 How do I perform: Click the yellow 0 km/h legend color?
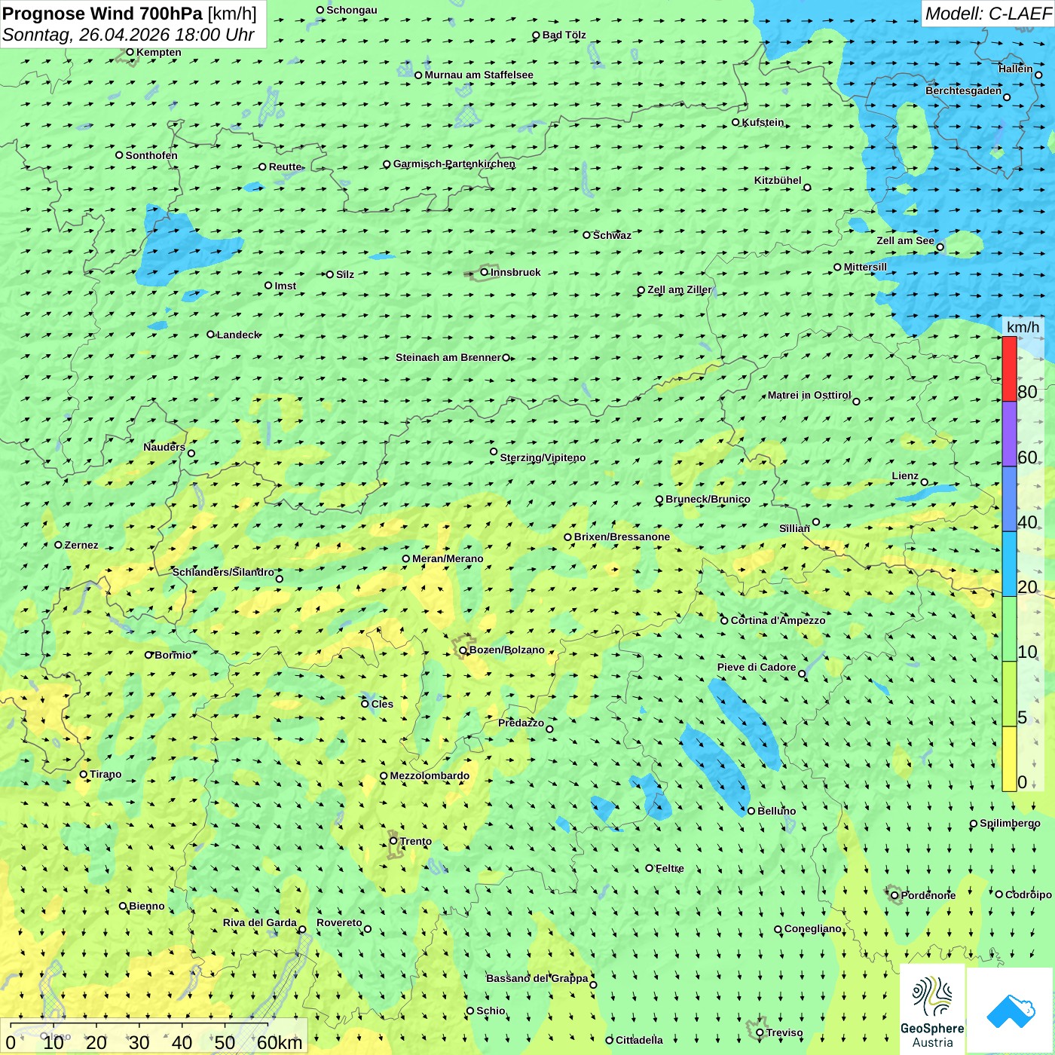(x=1009, y=759)
